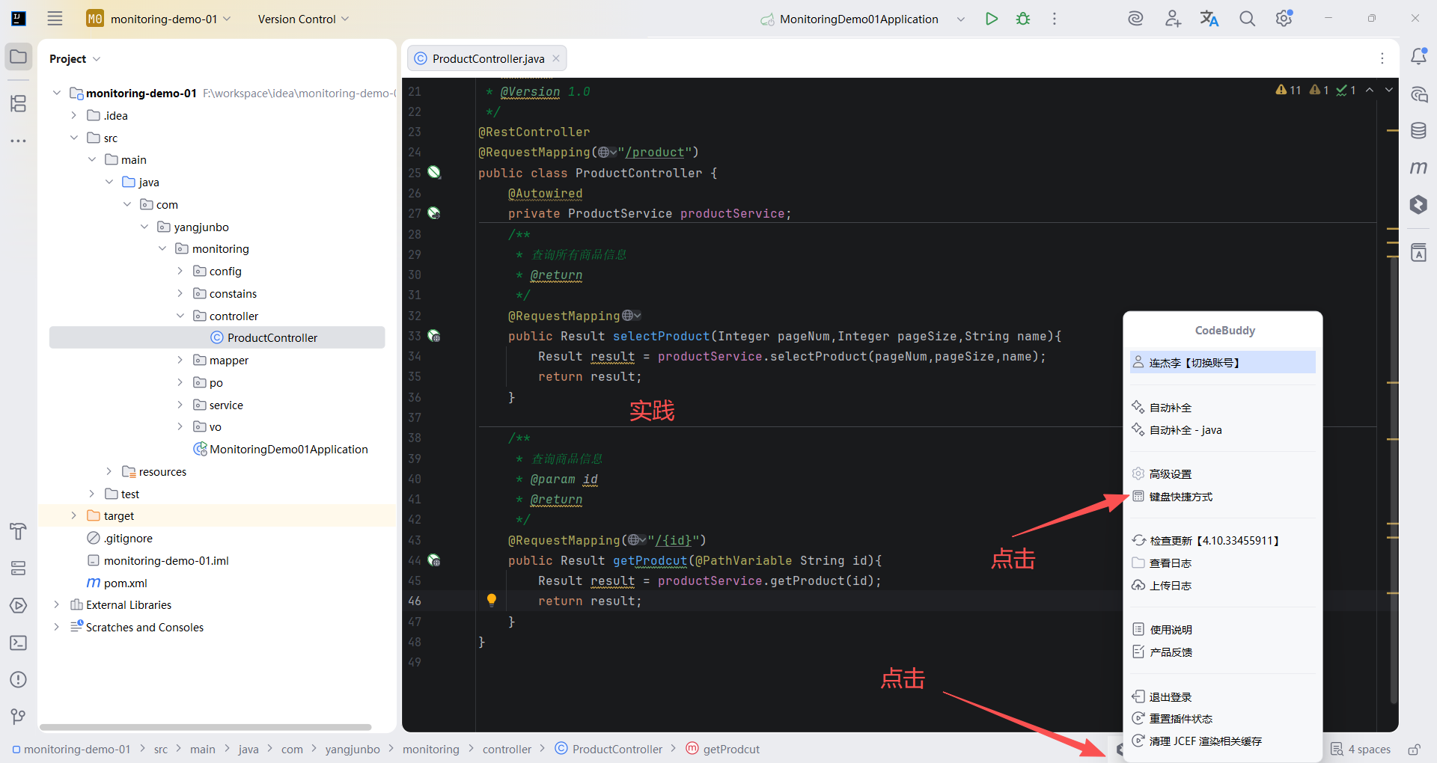1437x763 pixels.
Task: Click the Code With Me add-user icon
Action: pyautogui.click(x=1173, y=19)
